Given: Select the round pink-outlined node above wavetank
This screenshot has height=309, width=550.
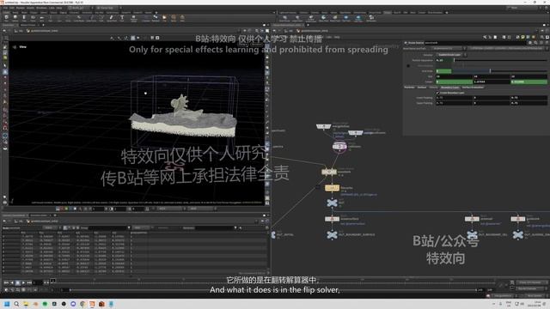Looking at the screenshot, I should [x=339, y=147].
